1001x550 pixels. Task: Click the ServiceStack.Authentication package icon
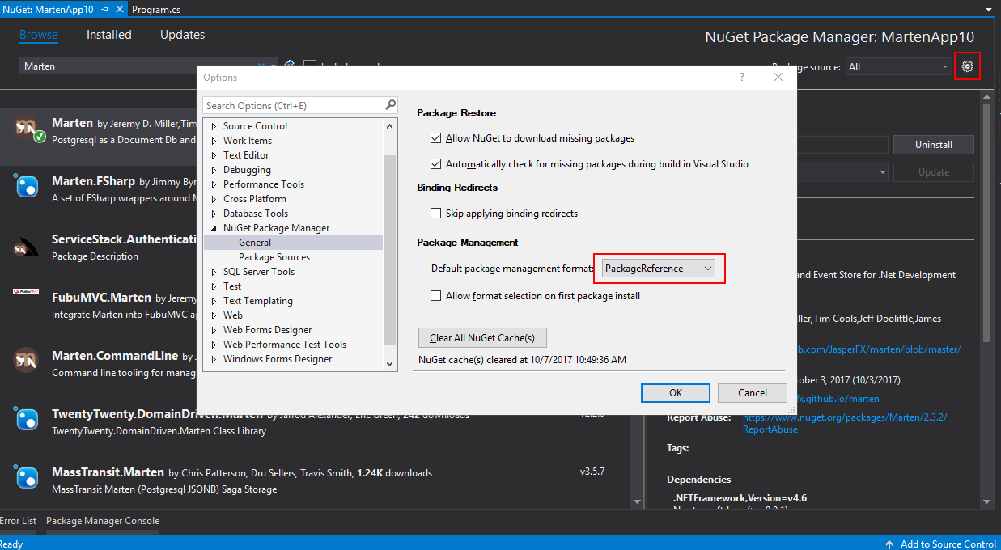click(x=27, y=247)
